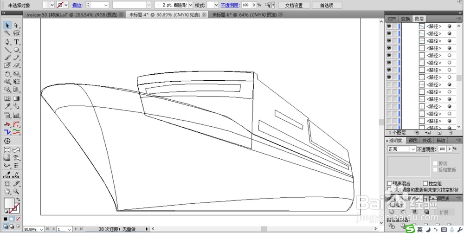
Task: Hide the topmost 路径 row via eye icon
Action: (389, 26)
